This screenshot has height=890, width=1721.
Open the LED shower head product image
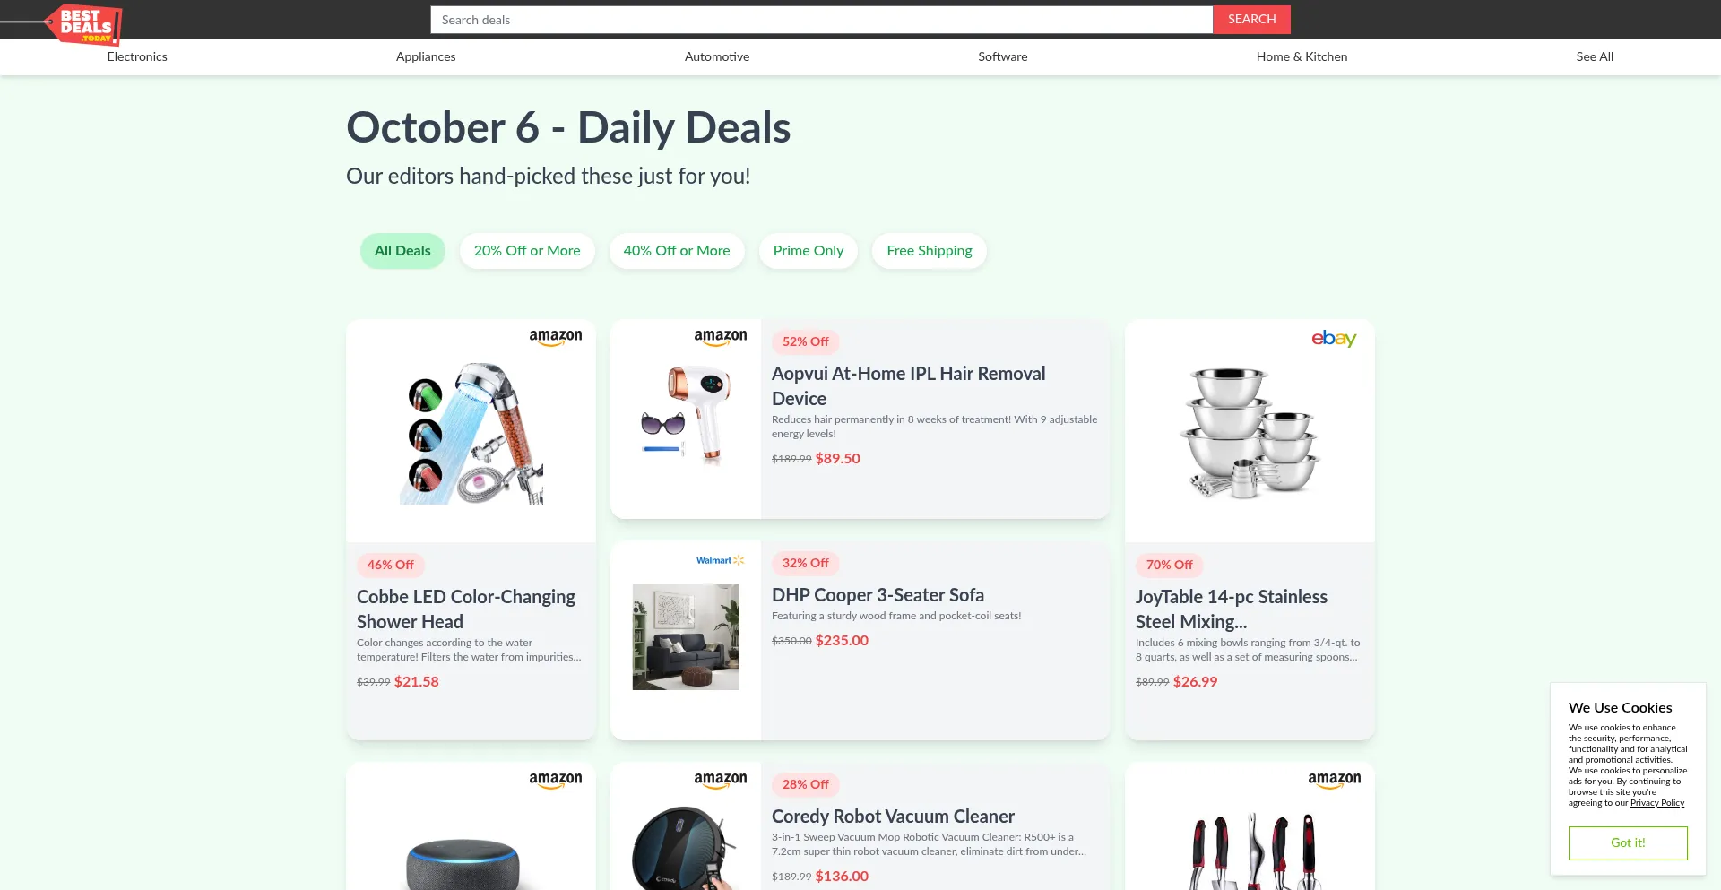(x=471, y=434)
